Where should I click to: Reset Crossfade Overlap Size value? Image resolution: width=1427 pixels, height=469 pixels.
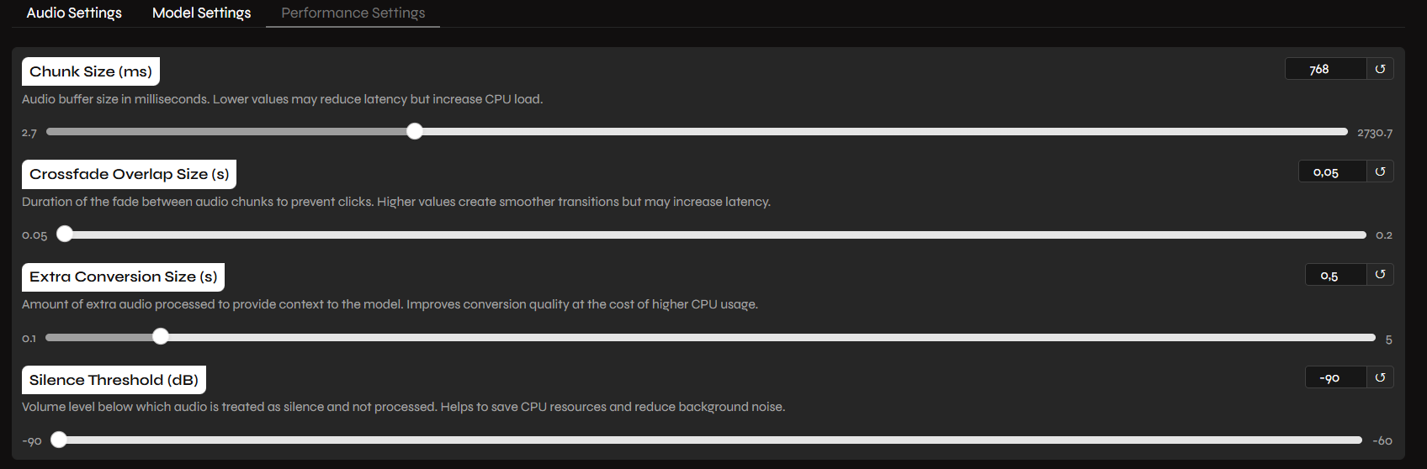[1380, 171]
